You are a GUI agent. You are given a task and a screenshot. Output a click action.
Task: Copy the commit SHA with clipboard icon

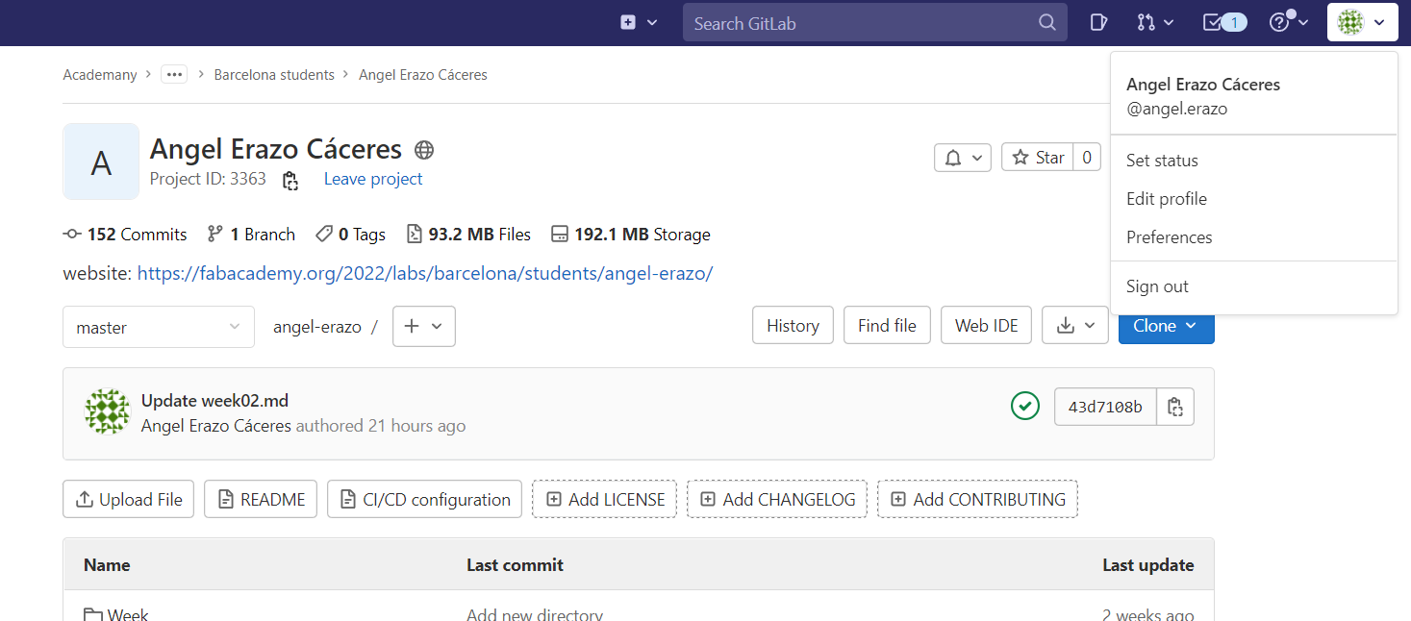point(1175,407)
